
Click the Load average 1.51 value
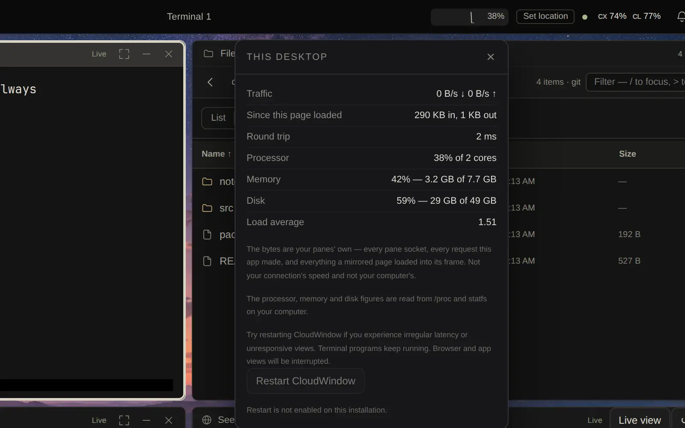pos(487,222)
